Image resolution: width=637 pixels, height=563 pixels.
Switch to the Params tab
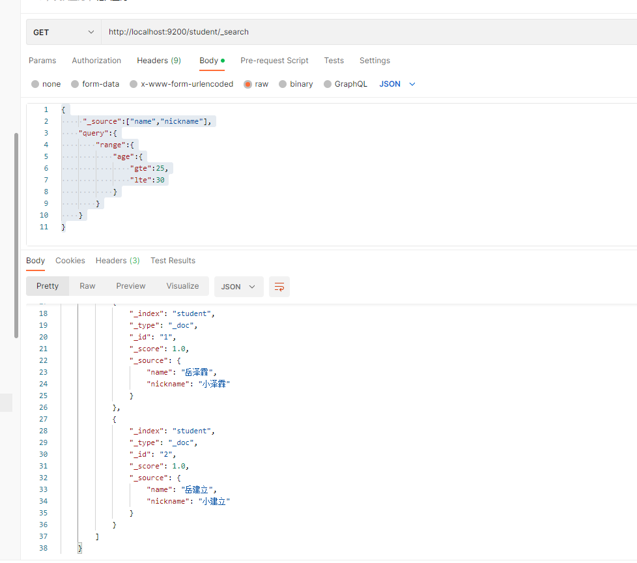42,61
